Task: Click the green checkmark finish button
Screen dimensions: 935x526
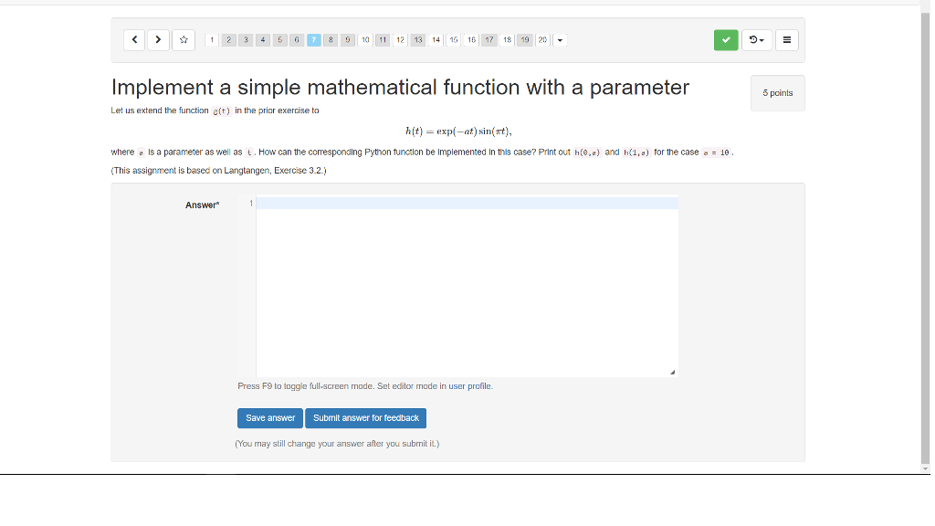Action: [726, 40]
